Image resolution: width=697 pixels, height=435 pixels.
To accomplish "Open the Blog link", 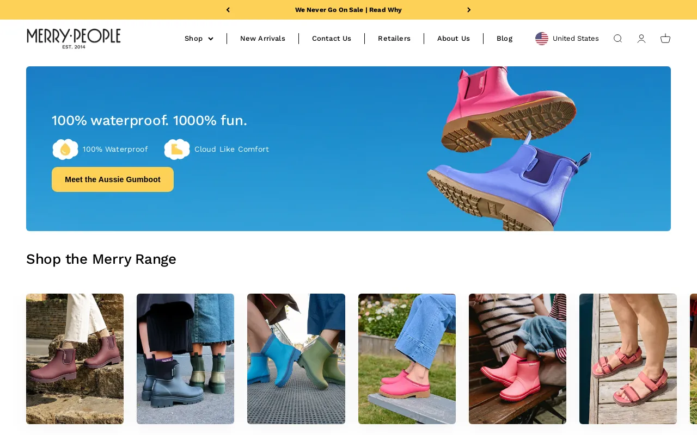I will coord(504,39).
